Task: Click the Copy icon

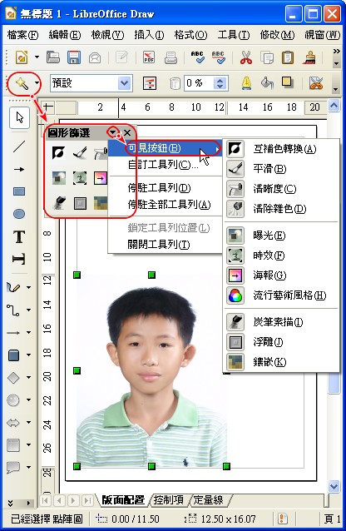Action: coord(267,57)
